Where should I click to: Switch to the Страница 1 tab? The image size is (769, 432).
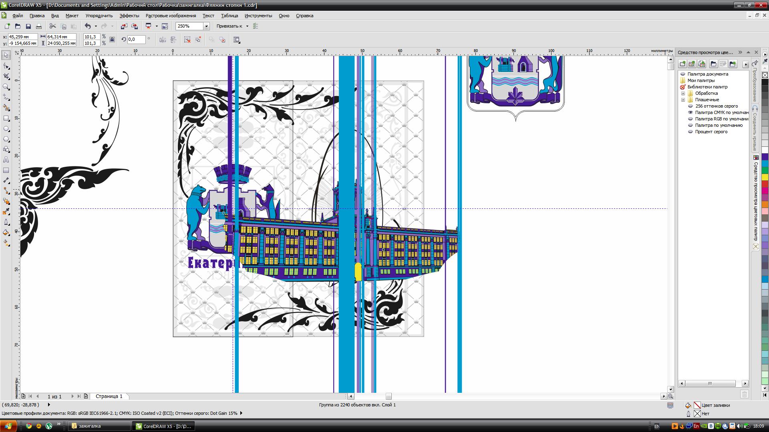[109, 396]
